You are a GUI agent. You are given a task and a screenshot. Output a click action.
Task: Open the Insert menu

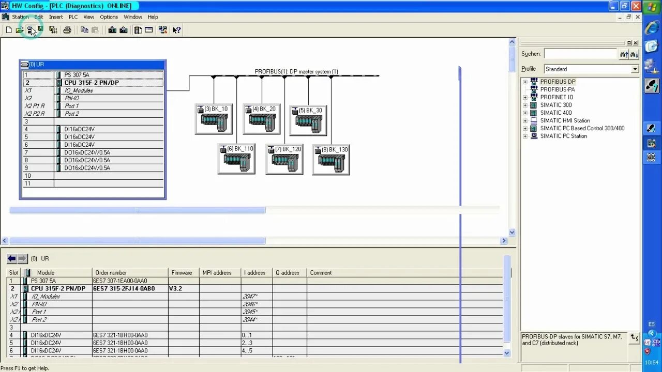click(x=56, y=17)
